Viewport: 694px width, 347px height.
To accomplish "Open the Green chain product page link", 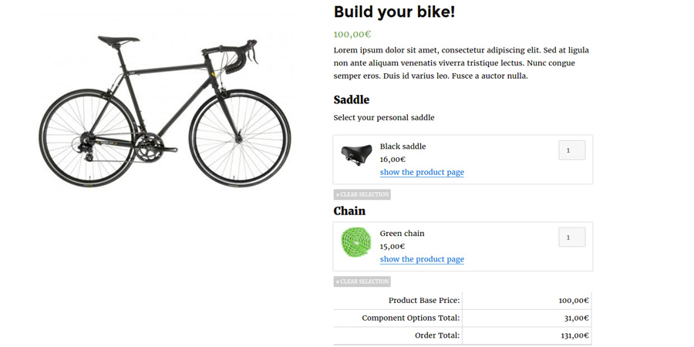I will click(422, 259).
